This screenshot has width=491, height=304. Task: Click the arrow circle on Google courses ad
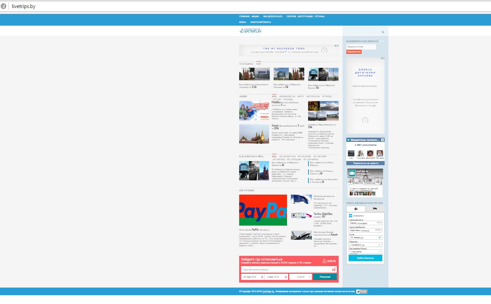365,120
